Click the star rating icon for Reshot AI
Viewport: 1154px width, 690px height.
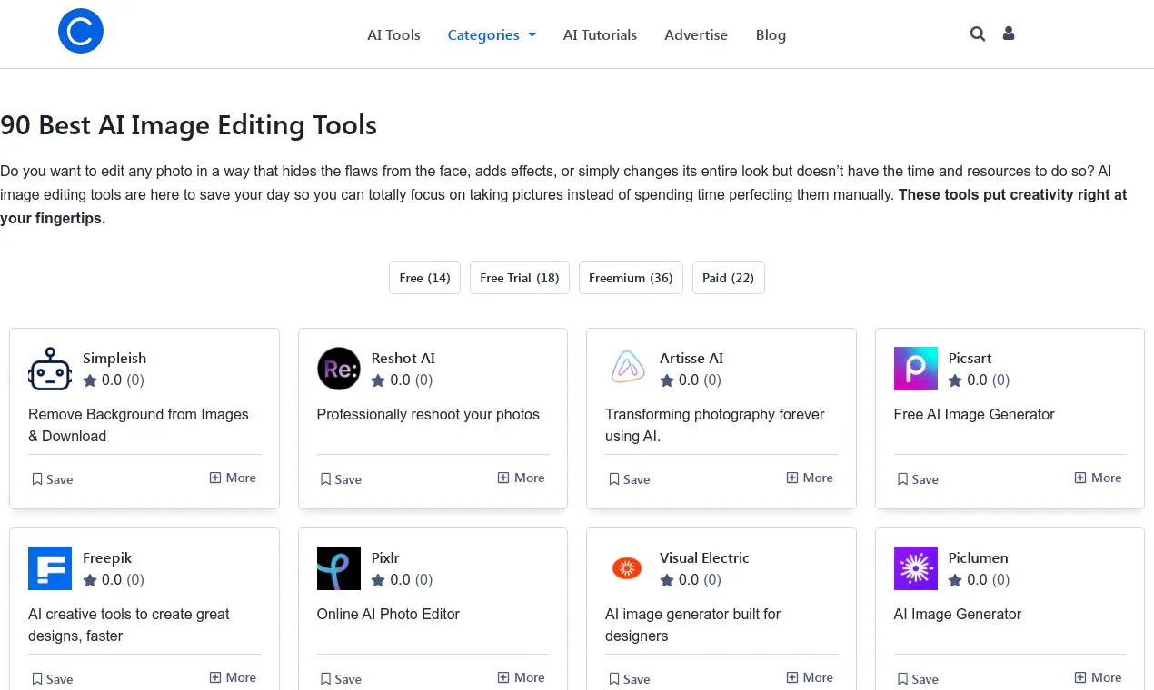(x=378, y=380)
